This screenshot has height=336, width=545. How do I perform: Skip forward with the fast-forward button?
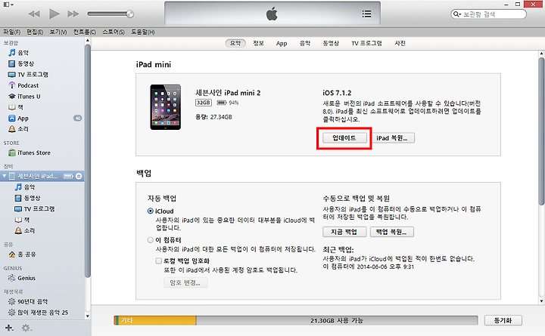[73, 14]
